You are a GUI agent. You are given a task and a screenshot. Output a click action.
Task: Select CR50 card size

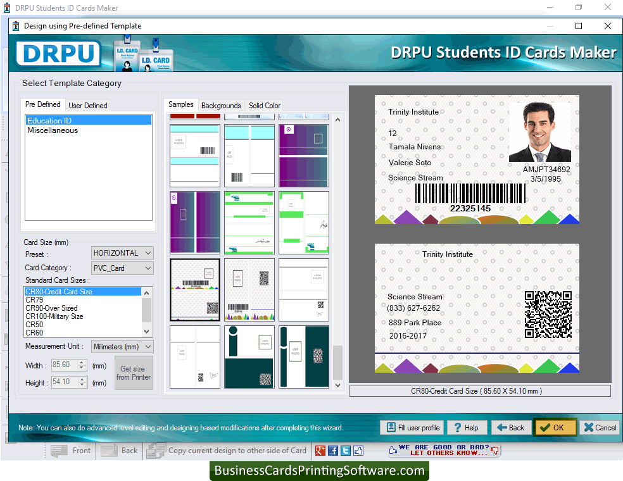click(x=83, y=325)
